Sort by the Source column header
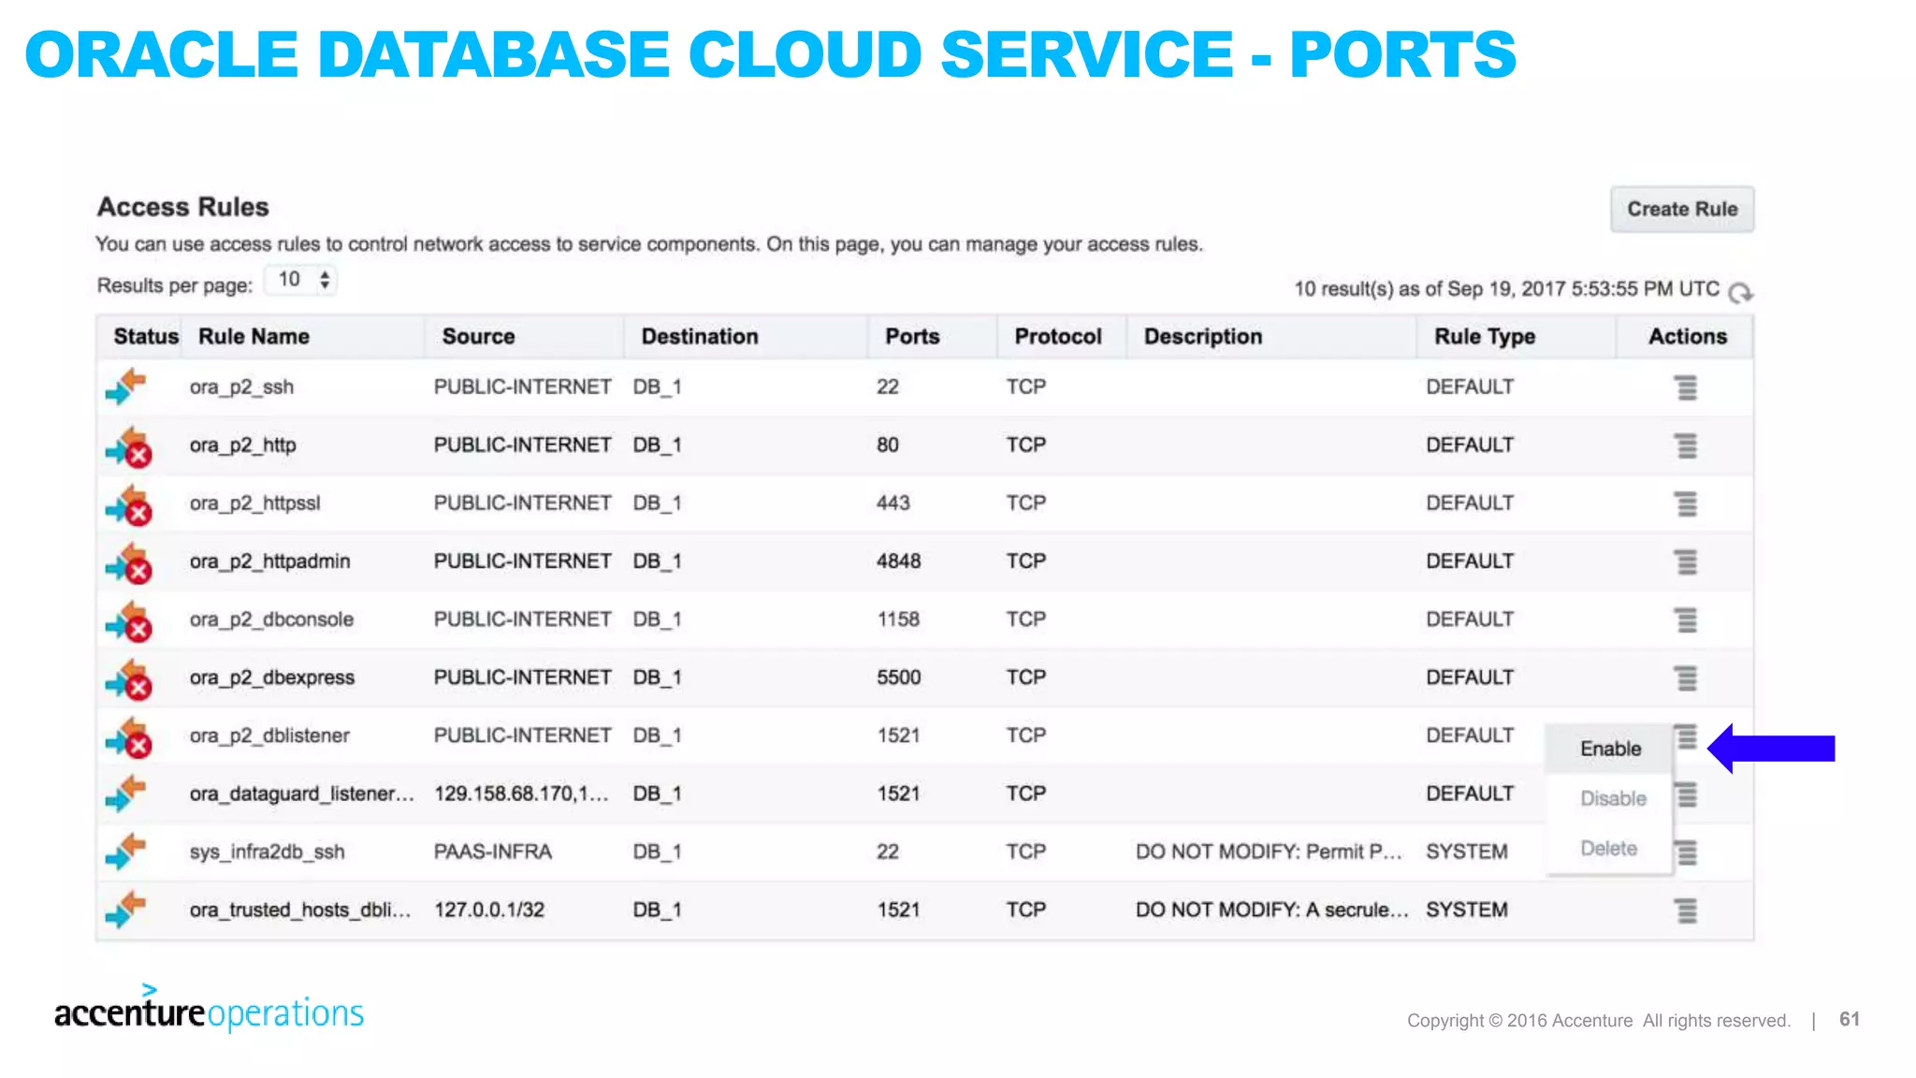The width and height of the screenshot is (1916, 1078). (478, 337)
